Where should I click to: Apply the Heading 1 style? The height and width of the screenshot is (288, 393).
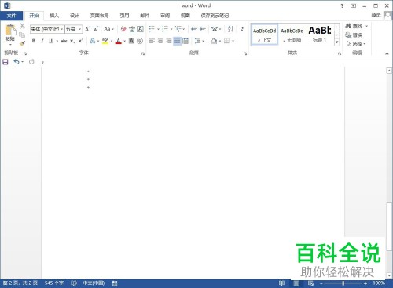[x=320, y=35]
